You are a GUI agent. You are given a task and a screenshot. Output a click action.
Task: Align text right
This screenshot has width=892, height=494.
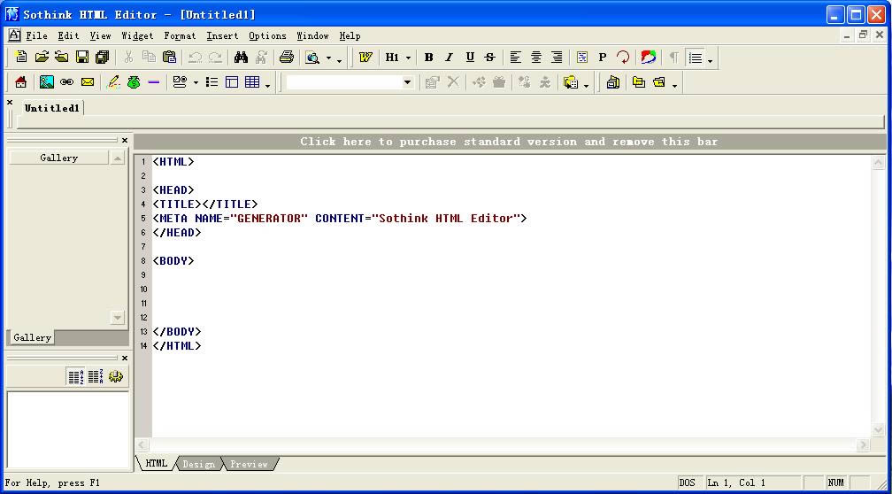click(557, 57)
